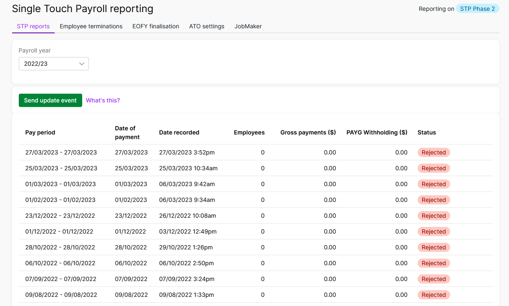Screen dimensions: 509x306
Task: Click Rejected status for 01/12/2022 report
Action: pyautogui.click(x=433, y=231)
